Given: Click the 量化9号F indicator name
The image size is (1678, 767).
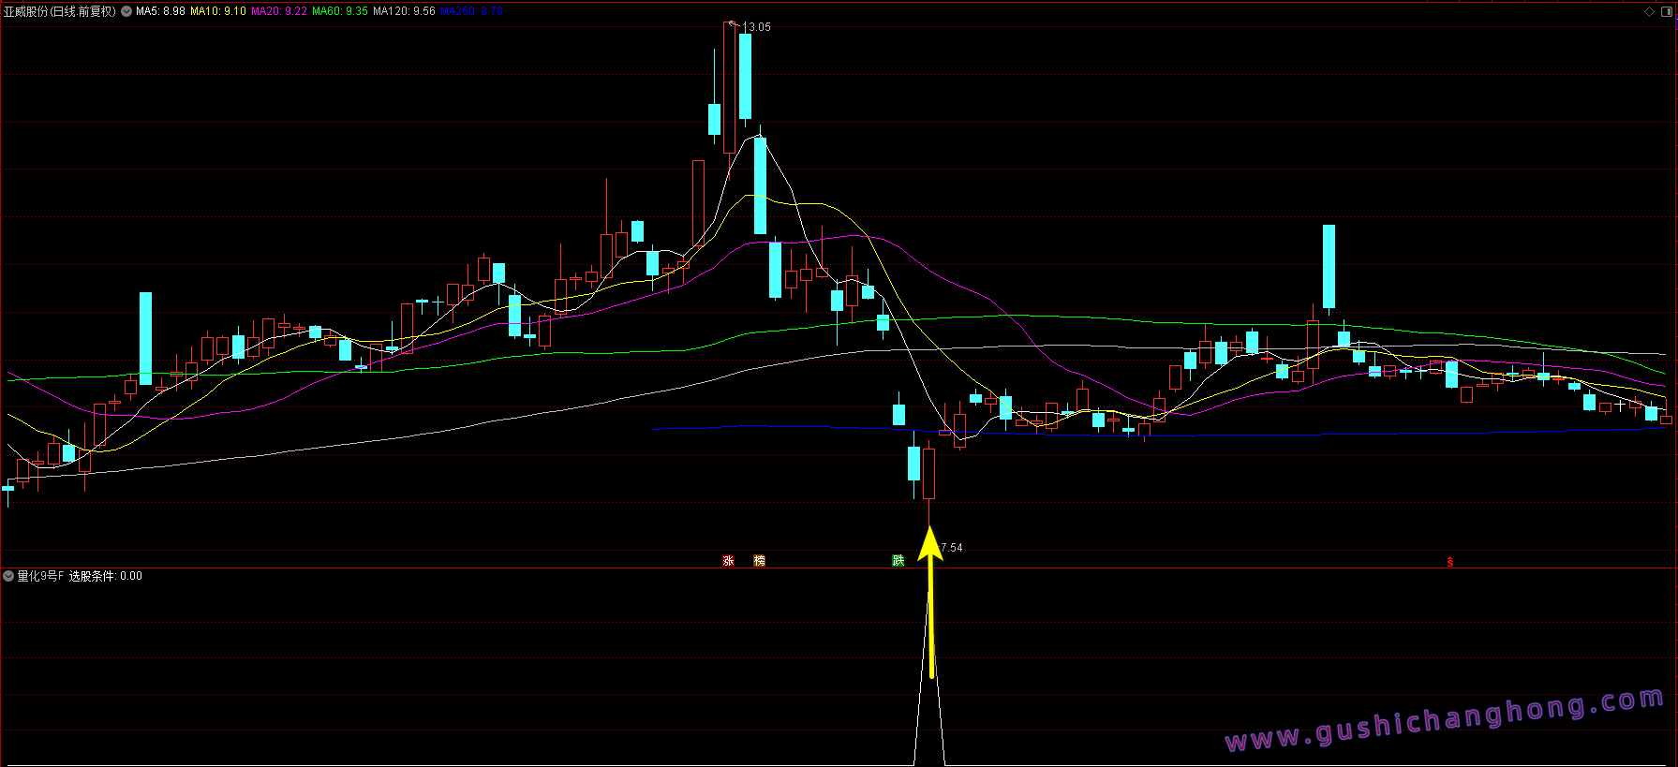Looking at the screenshot, I should [x=40, y=576].
